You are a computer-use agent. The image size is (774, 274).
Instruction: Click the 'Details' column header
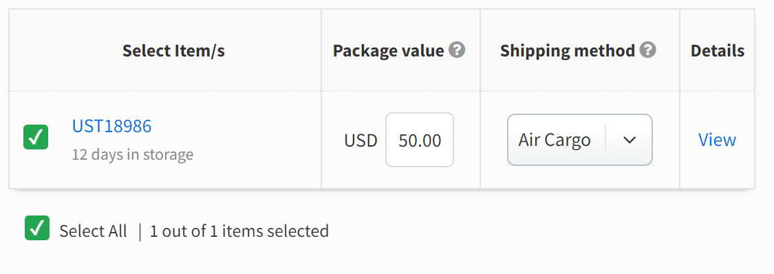pos(717,51)
